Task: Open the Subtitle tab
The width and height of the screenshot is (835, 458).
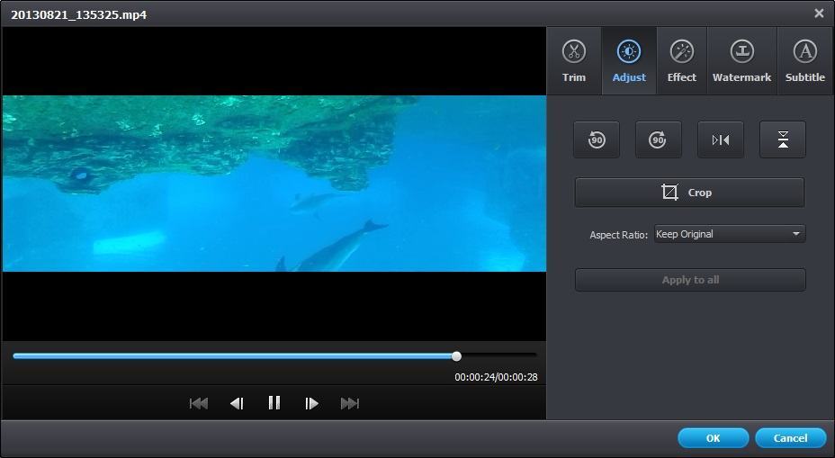Action: click(x=804, y=61)
